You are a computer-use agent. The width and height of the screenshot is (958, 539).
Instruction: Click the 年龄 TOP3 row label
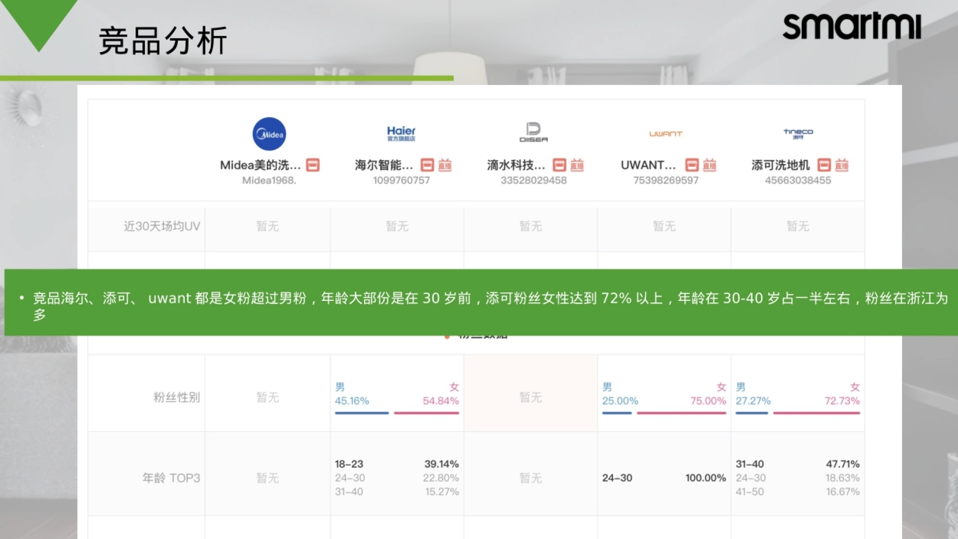(171, 478)
